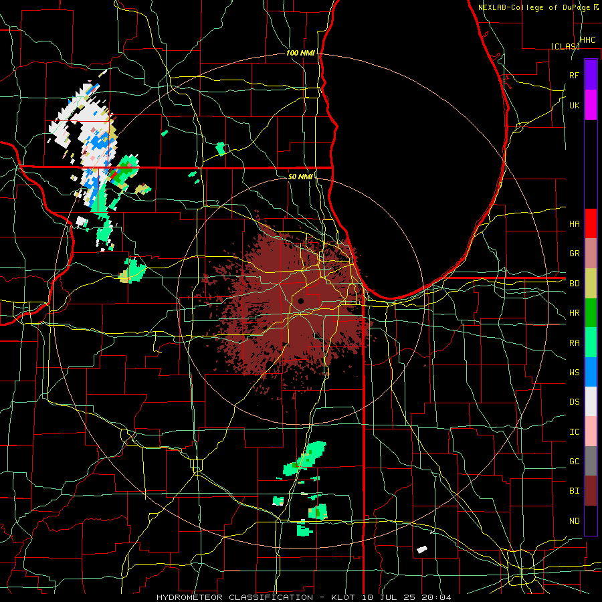Image resolution: width=602 pixels, height=602 pixels.
Task: Click the black KLOT radar site dot
Action: [301, 301]
